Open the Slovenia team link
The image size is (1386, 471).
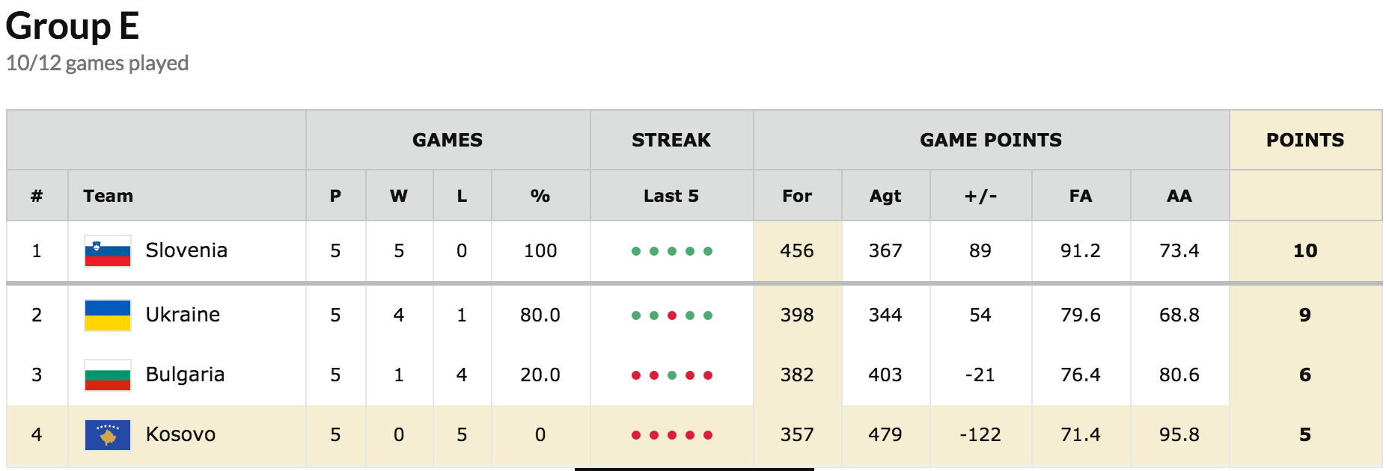(x=186, y=250)
